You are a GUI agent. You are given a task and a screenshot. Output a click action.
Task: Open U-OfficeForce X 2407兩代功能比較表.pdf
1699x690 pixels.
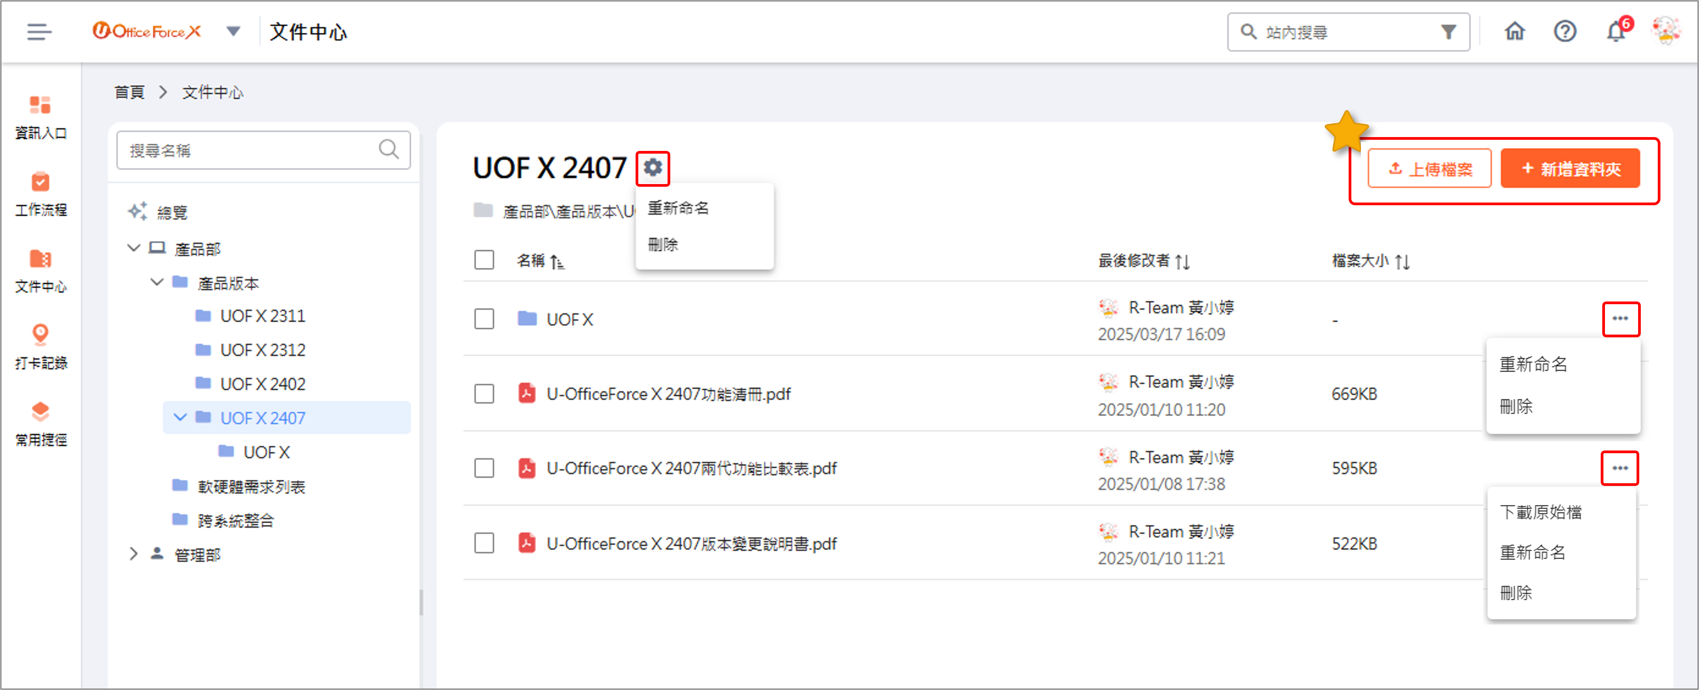coord(691,469)
